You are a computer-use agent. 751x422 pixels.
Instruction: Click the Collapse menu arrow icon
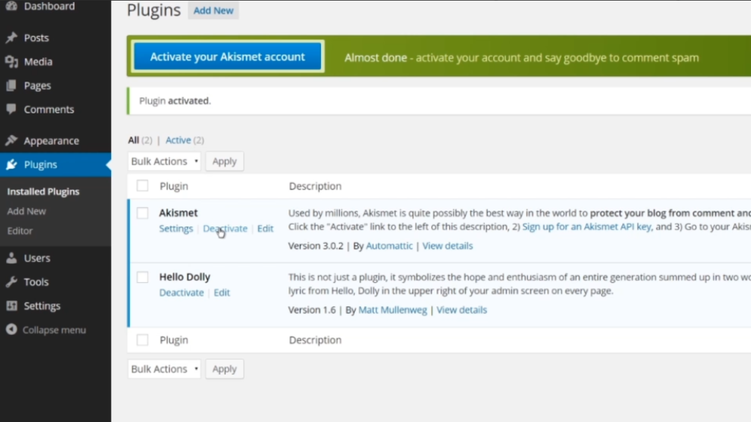point(11,330)
